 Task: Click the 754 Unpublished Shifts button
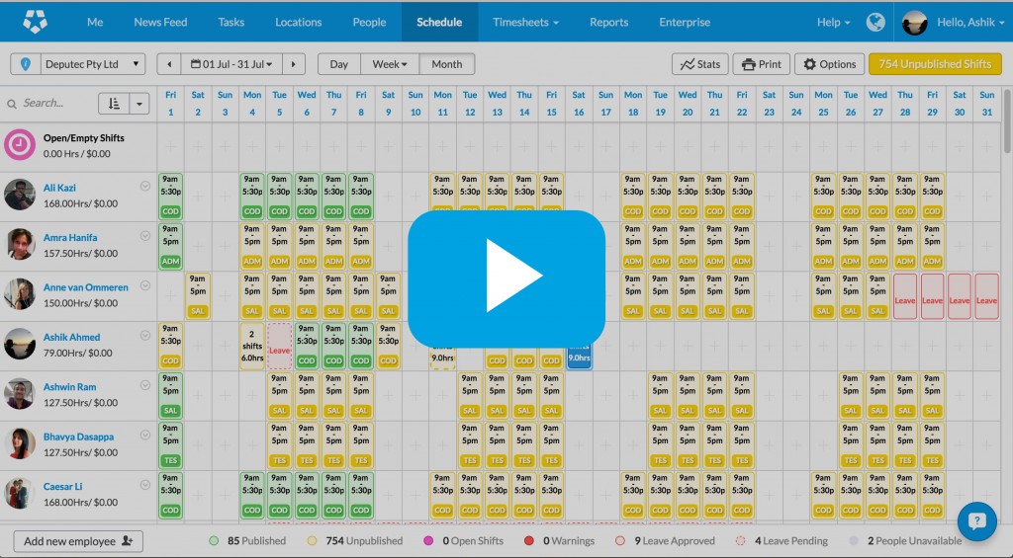[x=934, y=64]
